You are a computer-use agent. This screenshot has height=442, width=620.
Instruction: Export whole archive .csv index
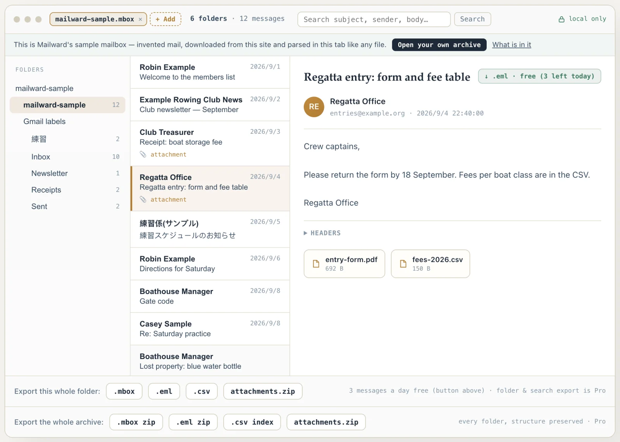(x=252, y=422)
